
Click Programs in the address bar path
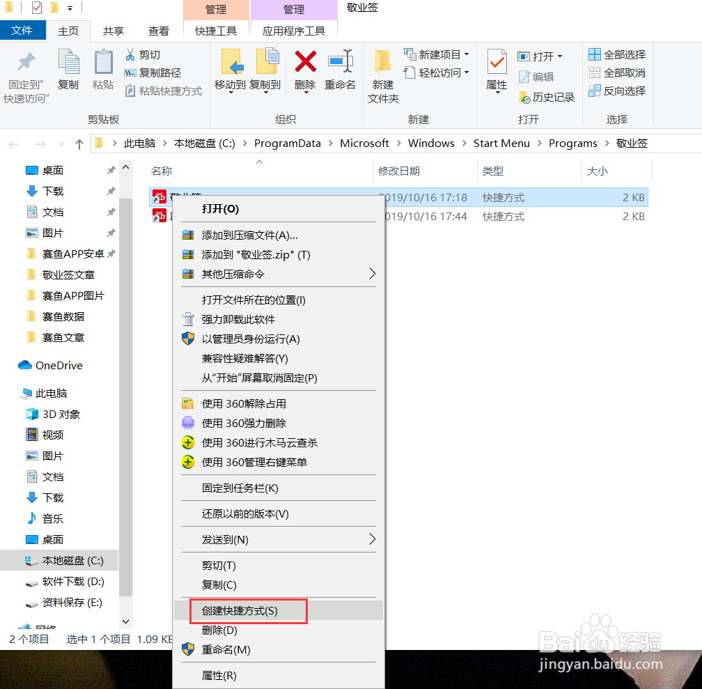[573, 144]
